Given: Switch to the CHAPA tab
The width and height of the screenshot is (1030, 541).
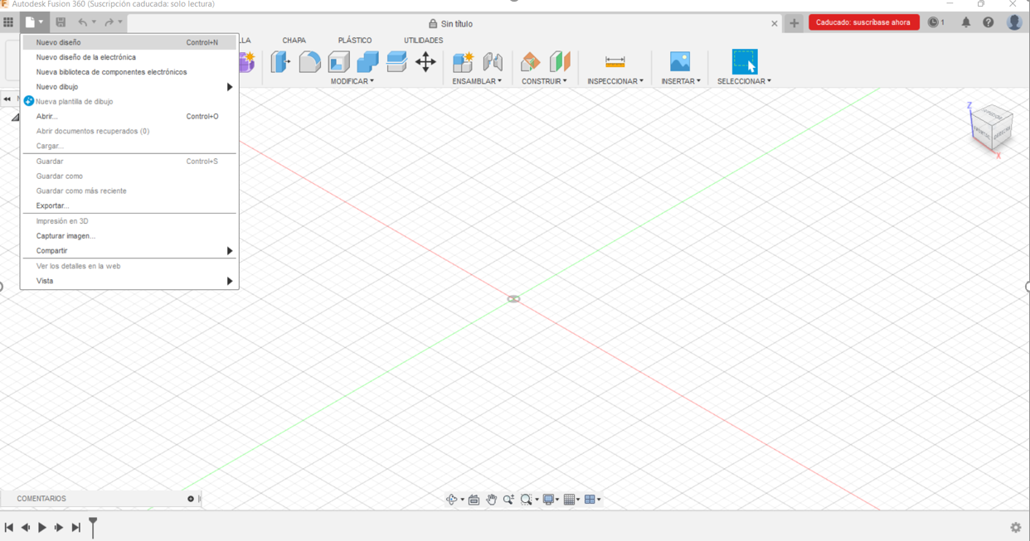Looking at the screenshot, I should tap(294, 41).
